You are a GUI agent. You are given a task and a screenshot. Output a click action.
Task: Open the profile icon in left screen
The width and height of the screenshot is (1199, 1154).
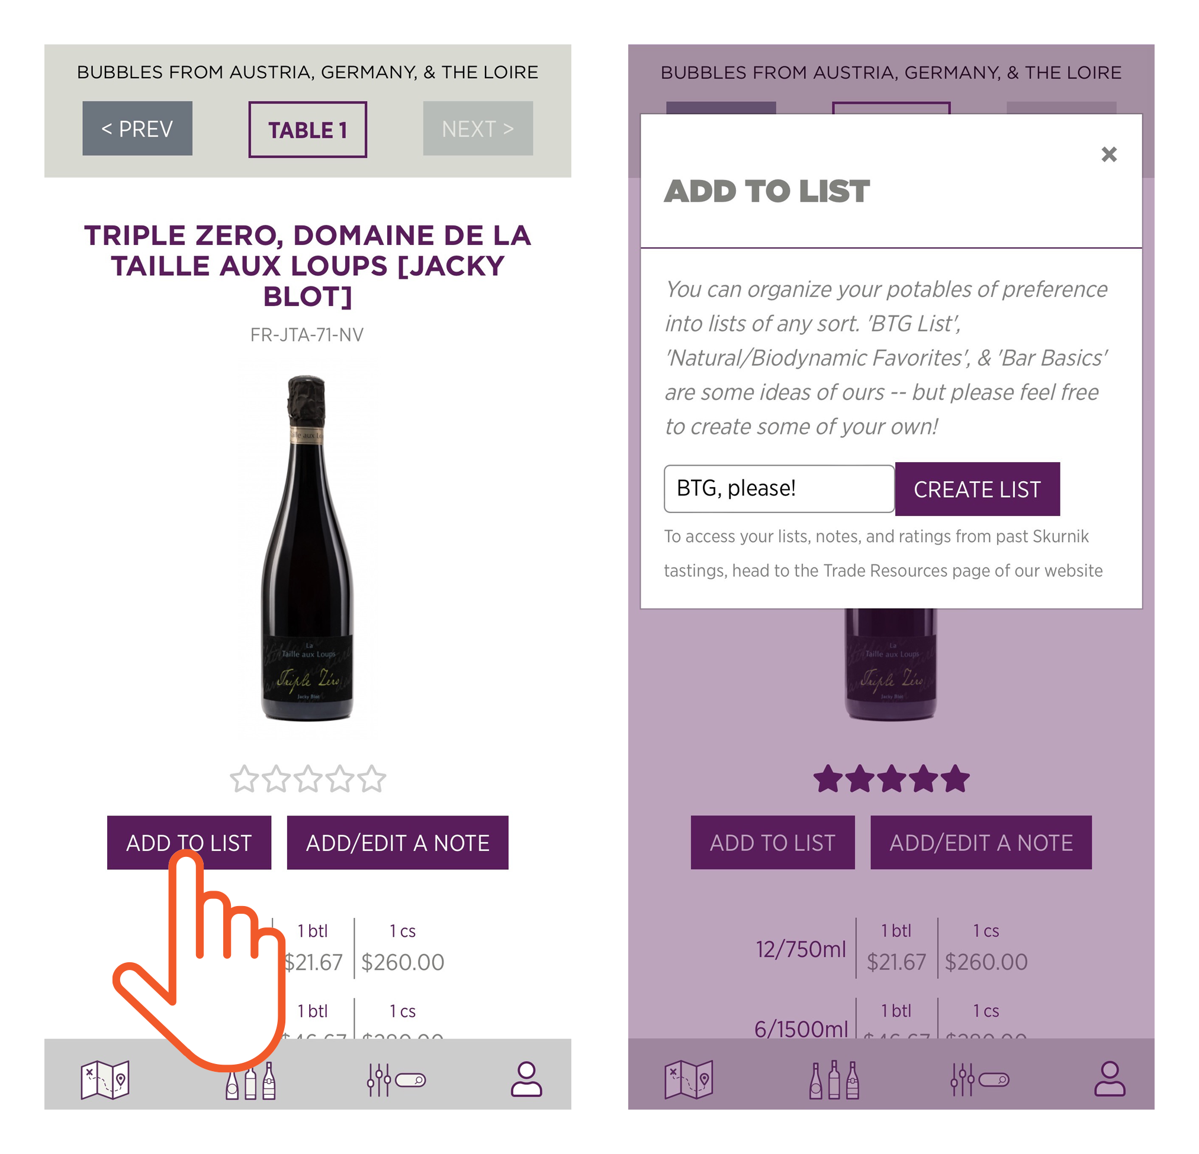pos(526,1079)
